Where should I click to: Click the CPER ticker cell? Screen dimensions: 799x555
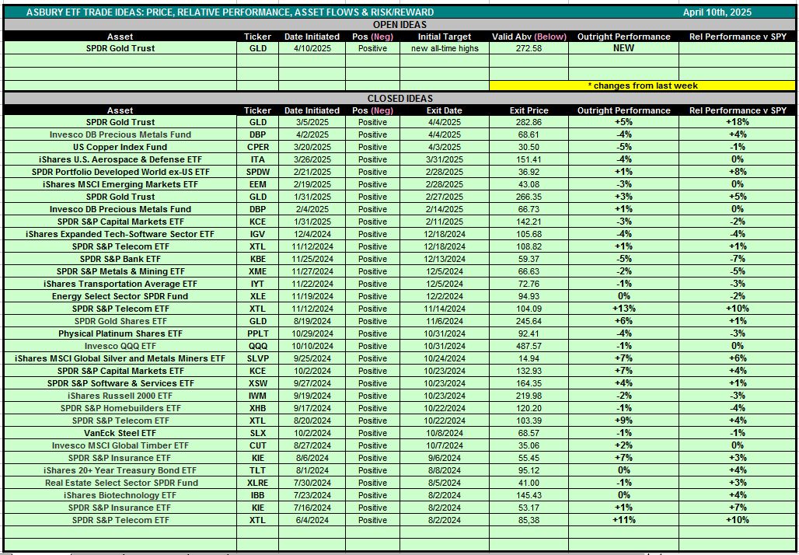pos(257,147)
